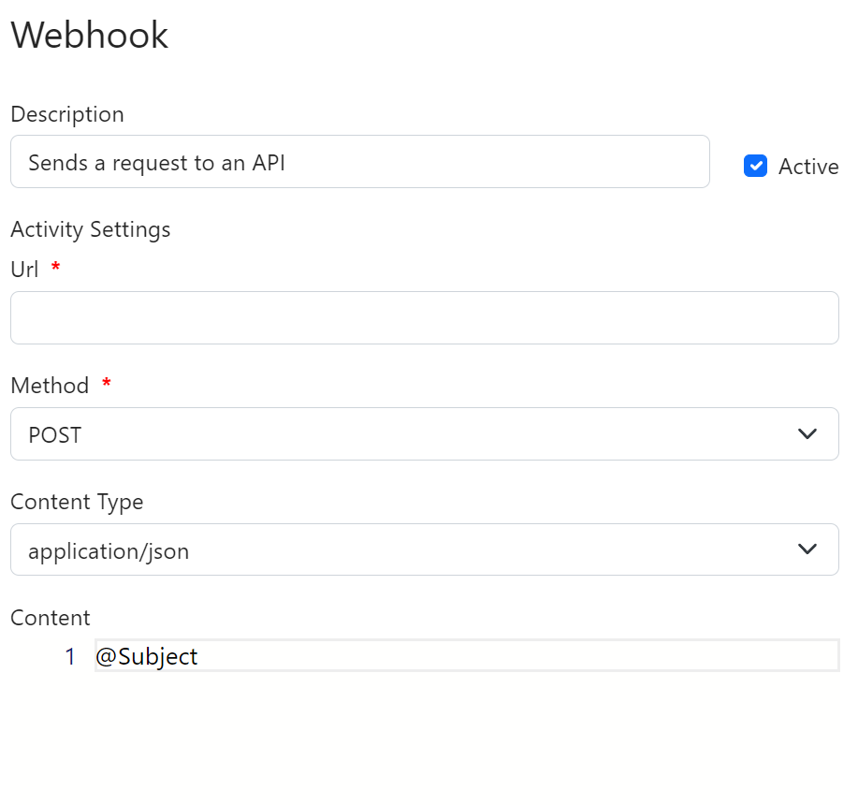Open the Content Type dropdown showing application/json
This screenshot has width=858, height=805.
point(425,549)
